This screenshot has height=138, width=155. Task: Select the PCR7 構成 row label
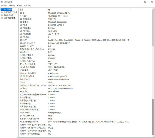24,70
